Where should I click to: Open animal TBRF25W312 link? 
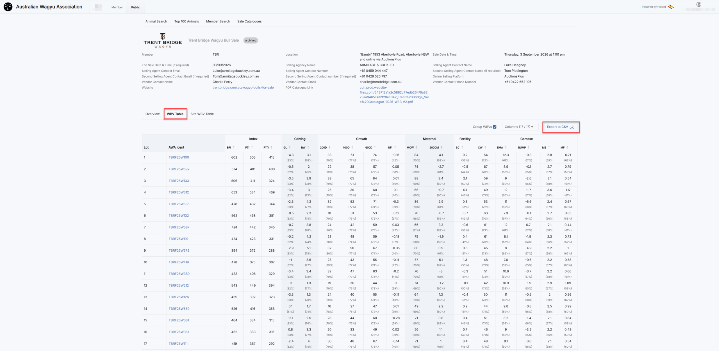coord(179,192)
